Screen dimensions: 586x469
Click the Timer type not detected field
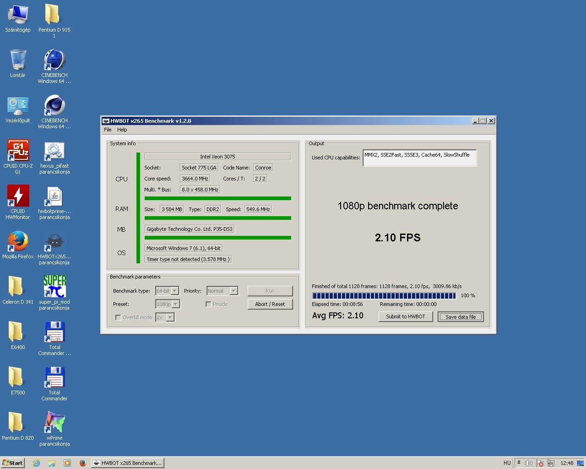[x=188, y=259]
